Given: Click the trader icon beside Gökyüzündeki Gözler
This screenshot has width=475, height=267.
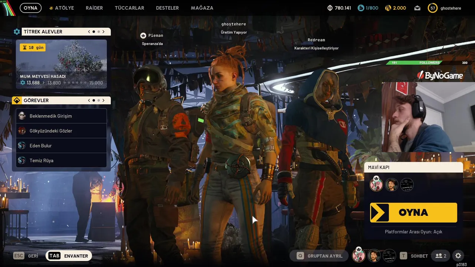Looking at the screenshot, I should click(22, 131).
